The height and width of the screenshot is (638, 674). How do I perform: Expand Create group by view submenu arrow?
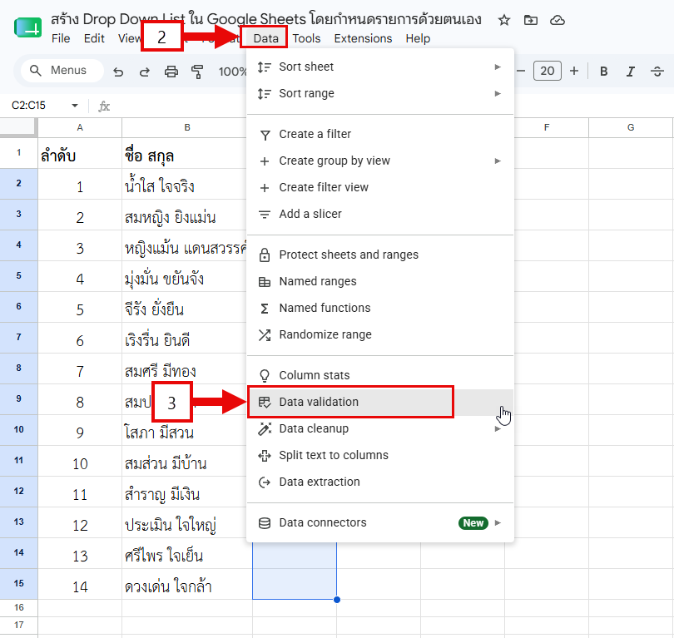498,161
